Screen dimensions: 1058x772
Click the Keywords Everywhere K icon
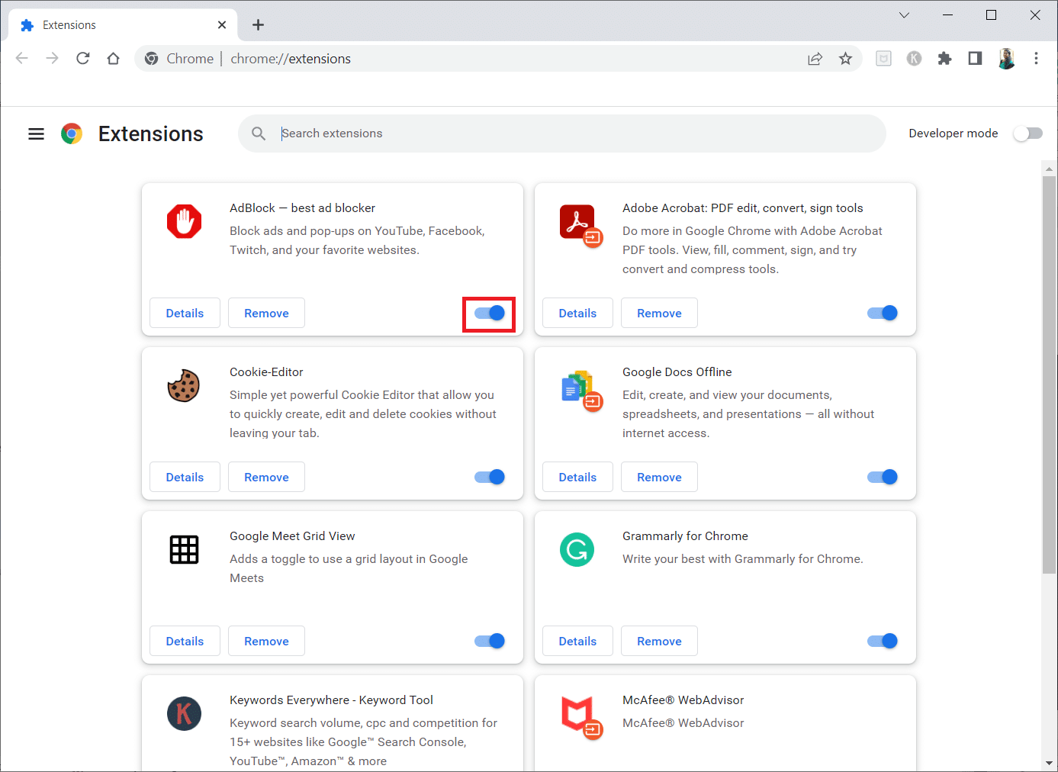[184, 713]
